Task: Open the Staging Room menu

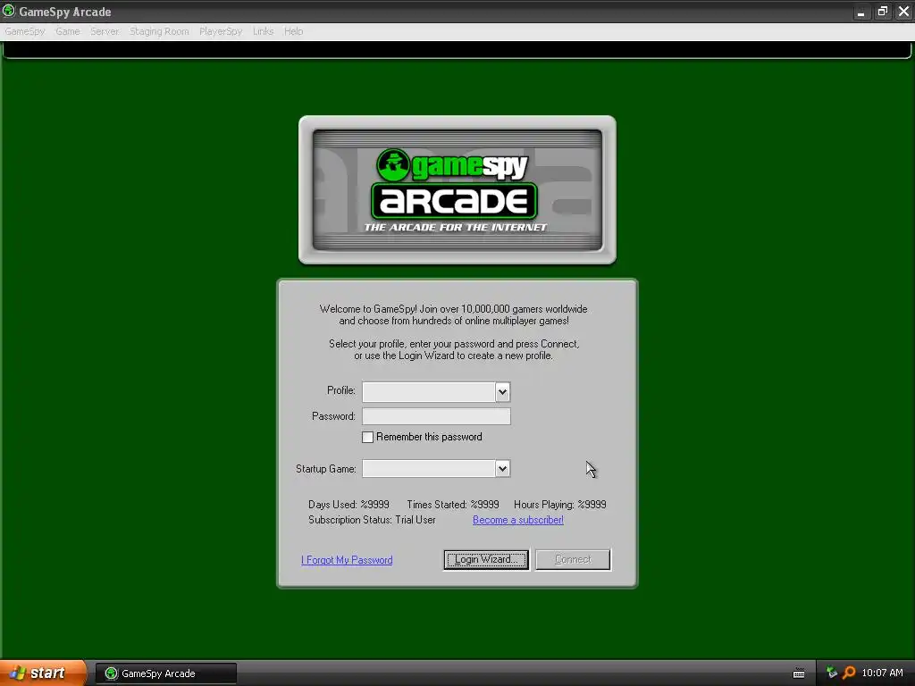Action: (x=159, y=31)
